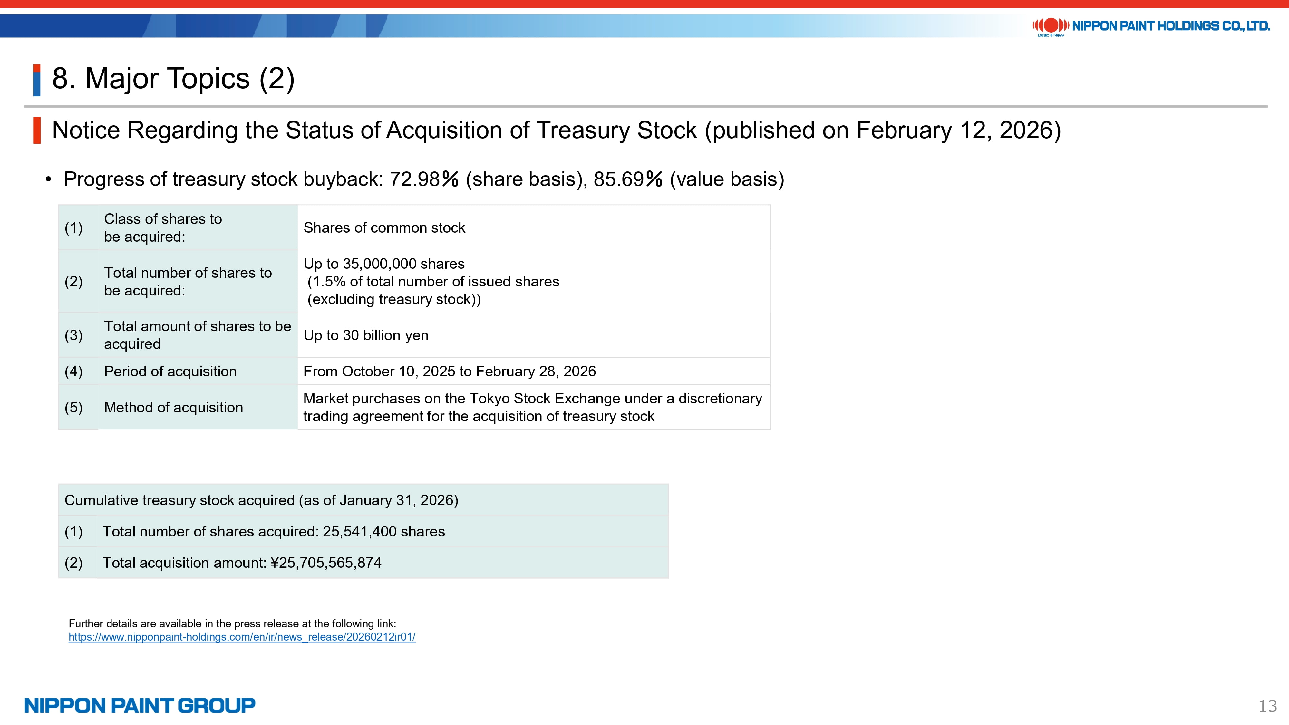Click the red-blue marker beside Major Topics title

point(36,80)
